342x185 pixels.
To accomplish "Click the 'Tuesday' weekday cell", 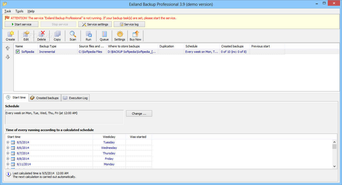I will [x=109, y=142].
